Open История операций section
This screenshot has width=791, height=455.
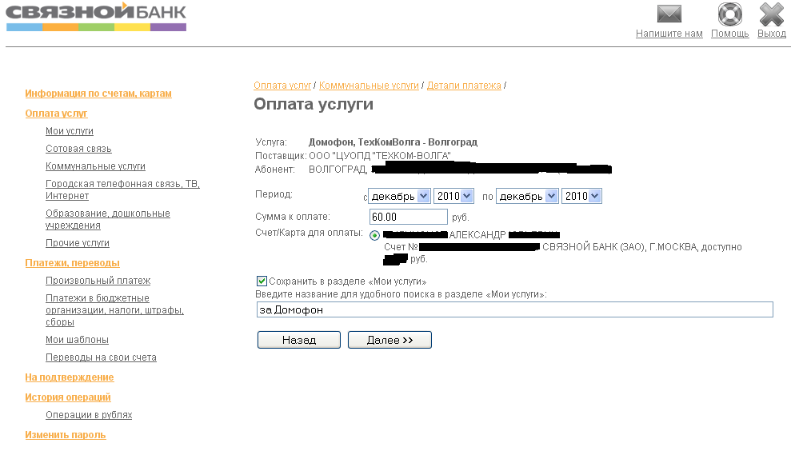pyautogui.click(x=68, y=397)
